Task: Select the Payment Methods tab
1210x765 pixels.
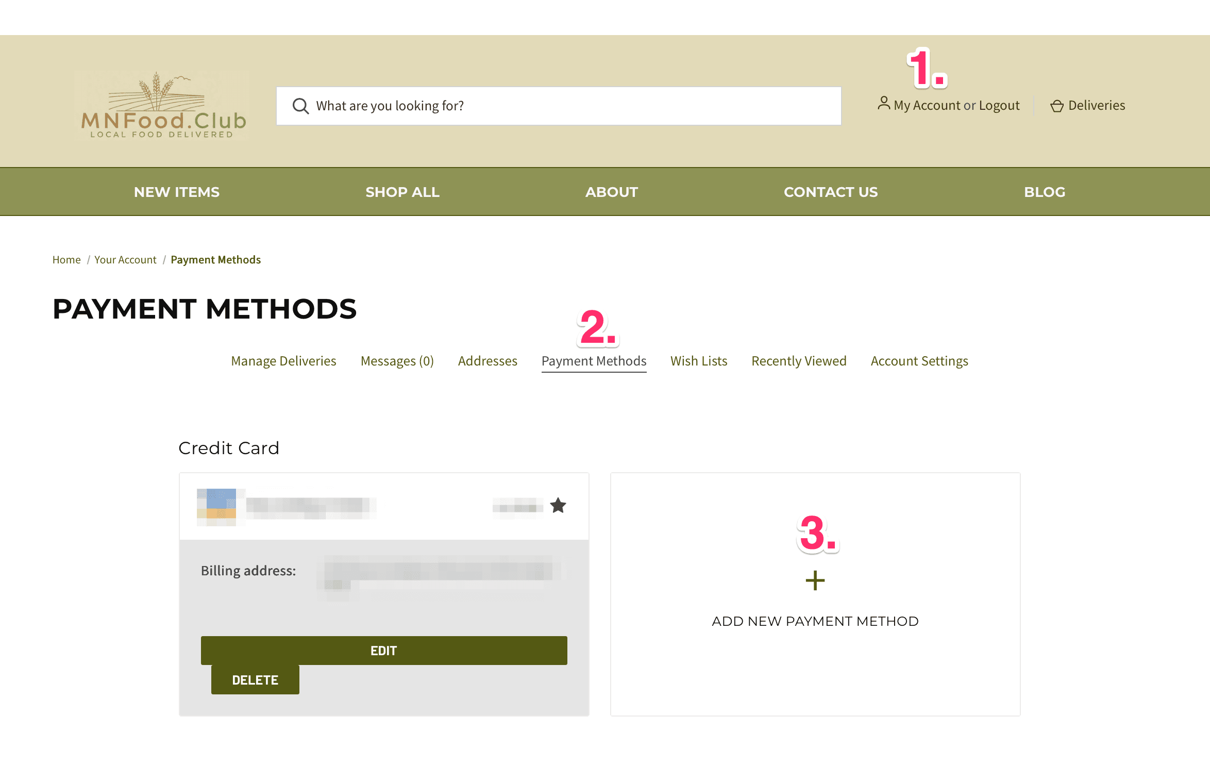Action: pos(594,361)
